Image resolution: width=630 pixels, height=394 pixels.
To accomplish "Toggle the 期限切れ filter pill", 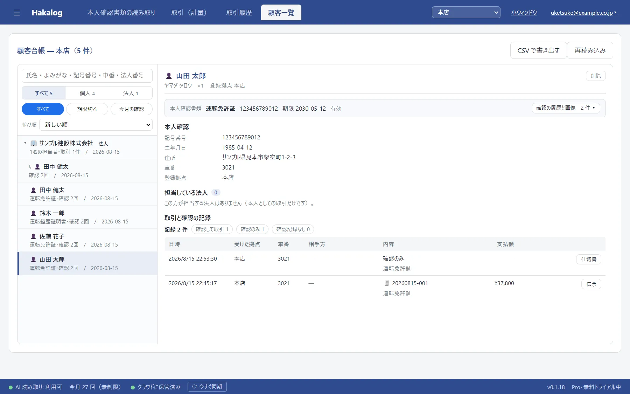I will click(87, 109).
